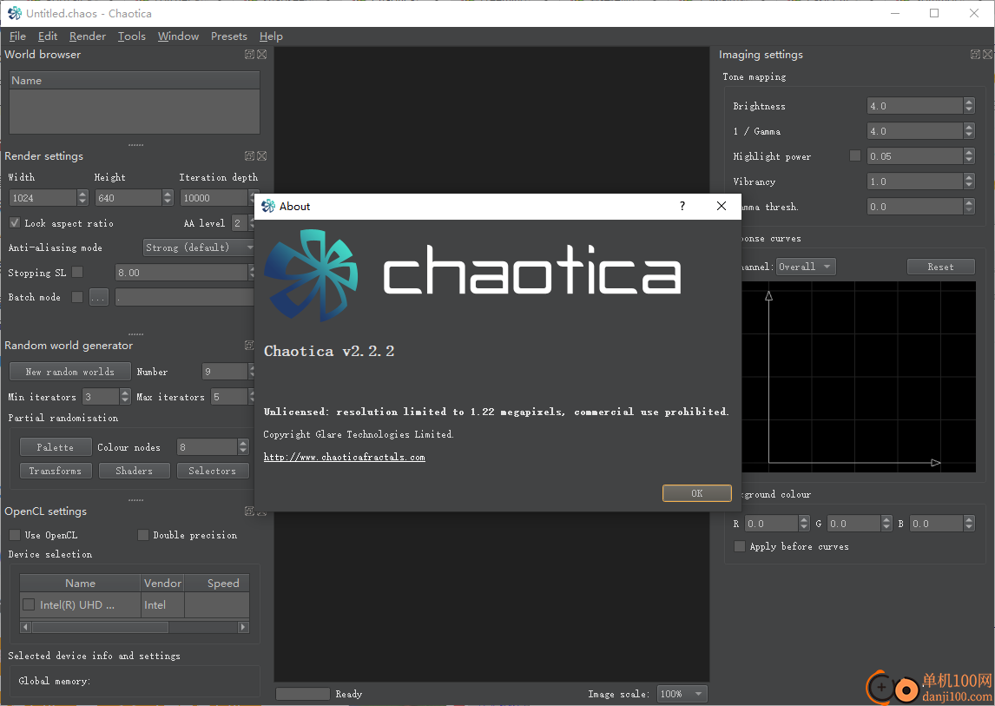
Task: Enable the Batch mode checkbox
Action: 77,297
